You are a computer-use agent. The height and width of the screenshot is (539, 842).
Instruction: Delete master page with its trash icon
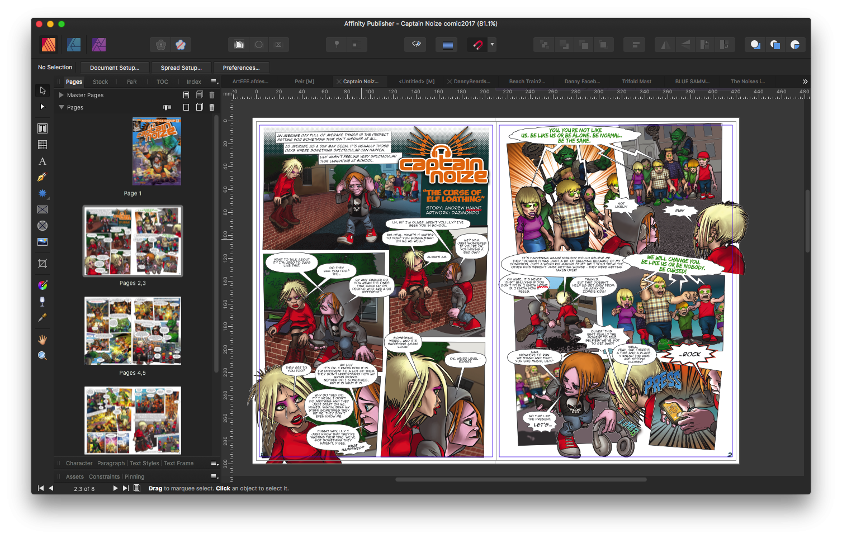pos(212,95)
